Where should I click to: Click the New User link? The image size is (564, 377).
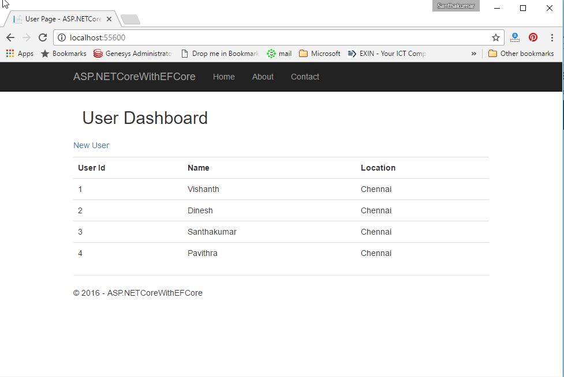(x=91, y=145)
